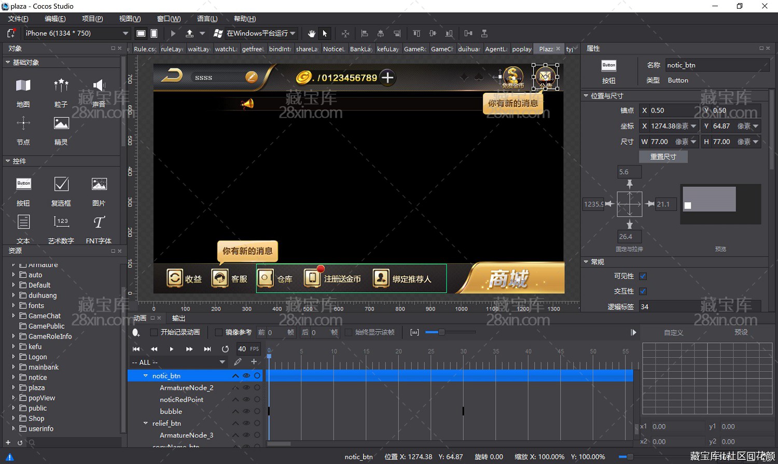Open the ALL animation list dropdown
This screenshot has width=778, height=464.
click(178, 362)
